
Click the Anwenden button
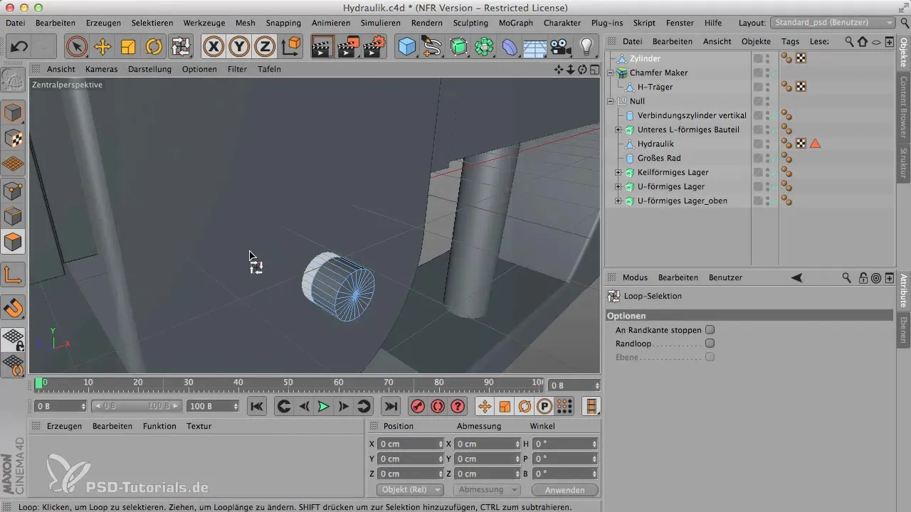tap(564, 490)
